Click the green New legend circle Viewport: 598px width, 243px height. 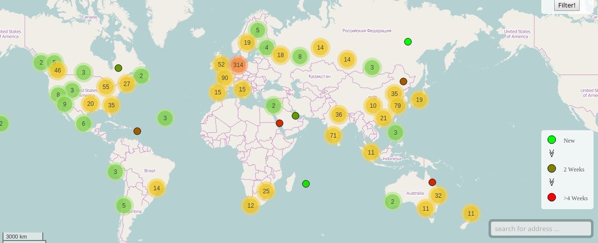tap(552, 140)
